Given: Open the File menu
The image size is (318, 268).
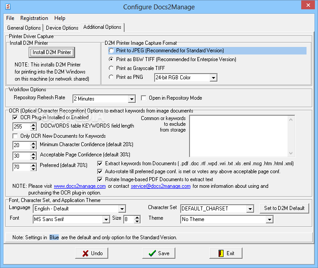Looking at the screenshot, I should 10,18.
